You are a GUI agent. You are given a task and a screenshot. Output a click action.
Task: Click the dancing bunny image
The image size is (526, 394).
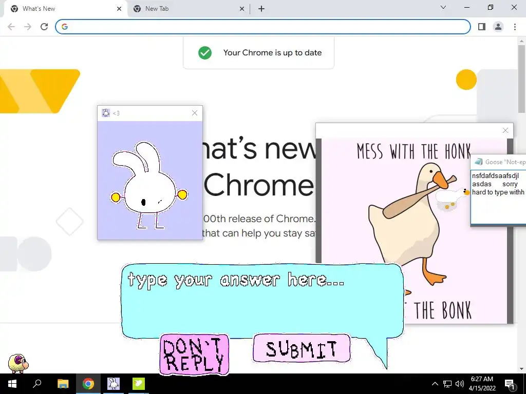pyautogui.click(x=149, y=185)
